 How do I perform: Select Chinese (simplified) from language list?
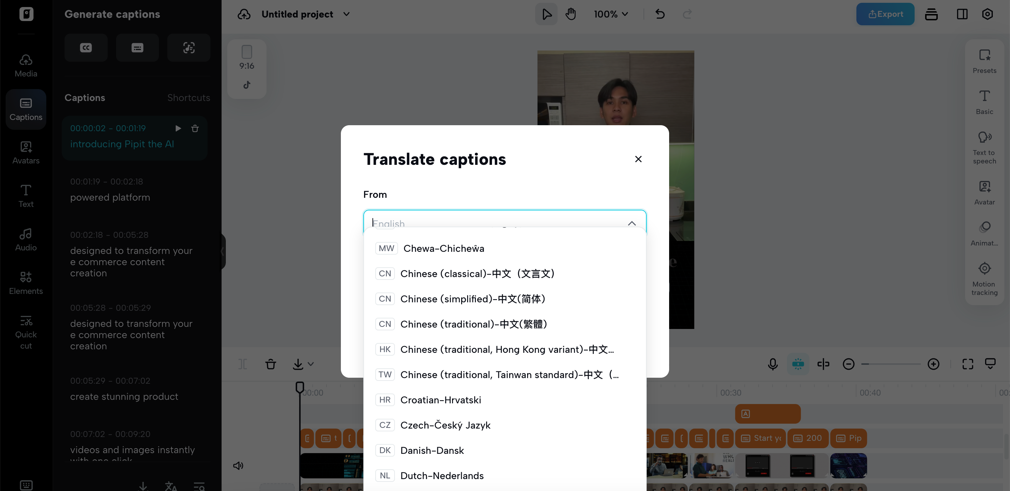pos(472,299)
